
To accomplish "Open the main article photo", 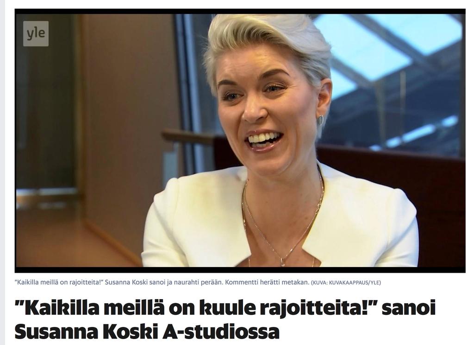I will (240, 141).
